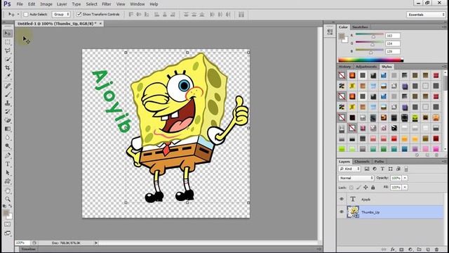Select the Clone Stamp tool

coord(8,103)
